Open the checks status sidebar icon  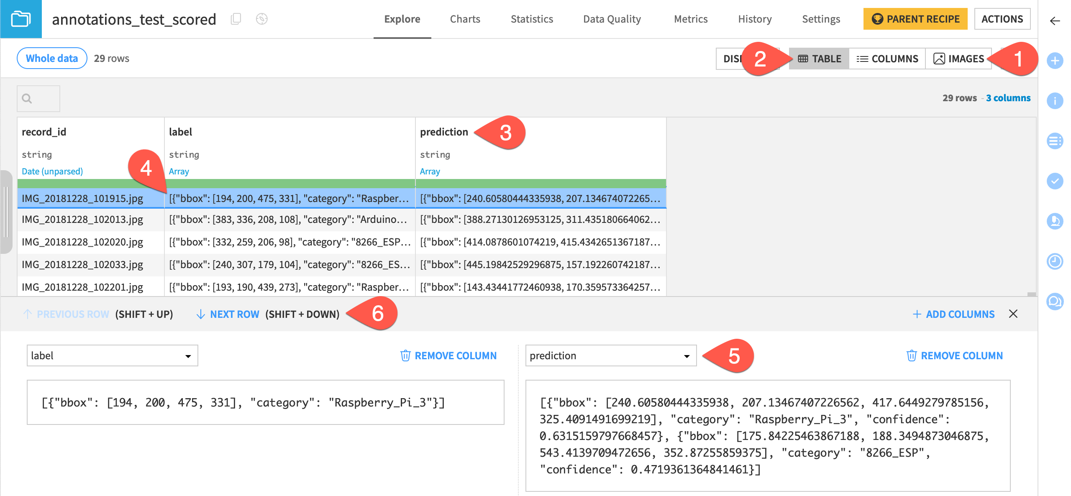(1054, 181)
